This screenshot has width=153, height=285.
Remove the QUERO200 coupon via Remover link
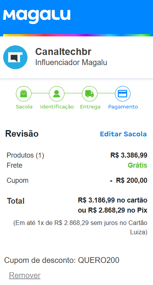(24, 275)
